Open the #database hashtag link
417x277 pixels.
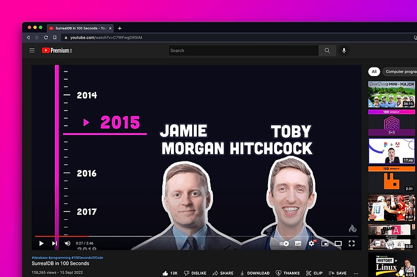tap(40, 258)
